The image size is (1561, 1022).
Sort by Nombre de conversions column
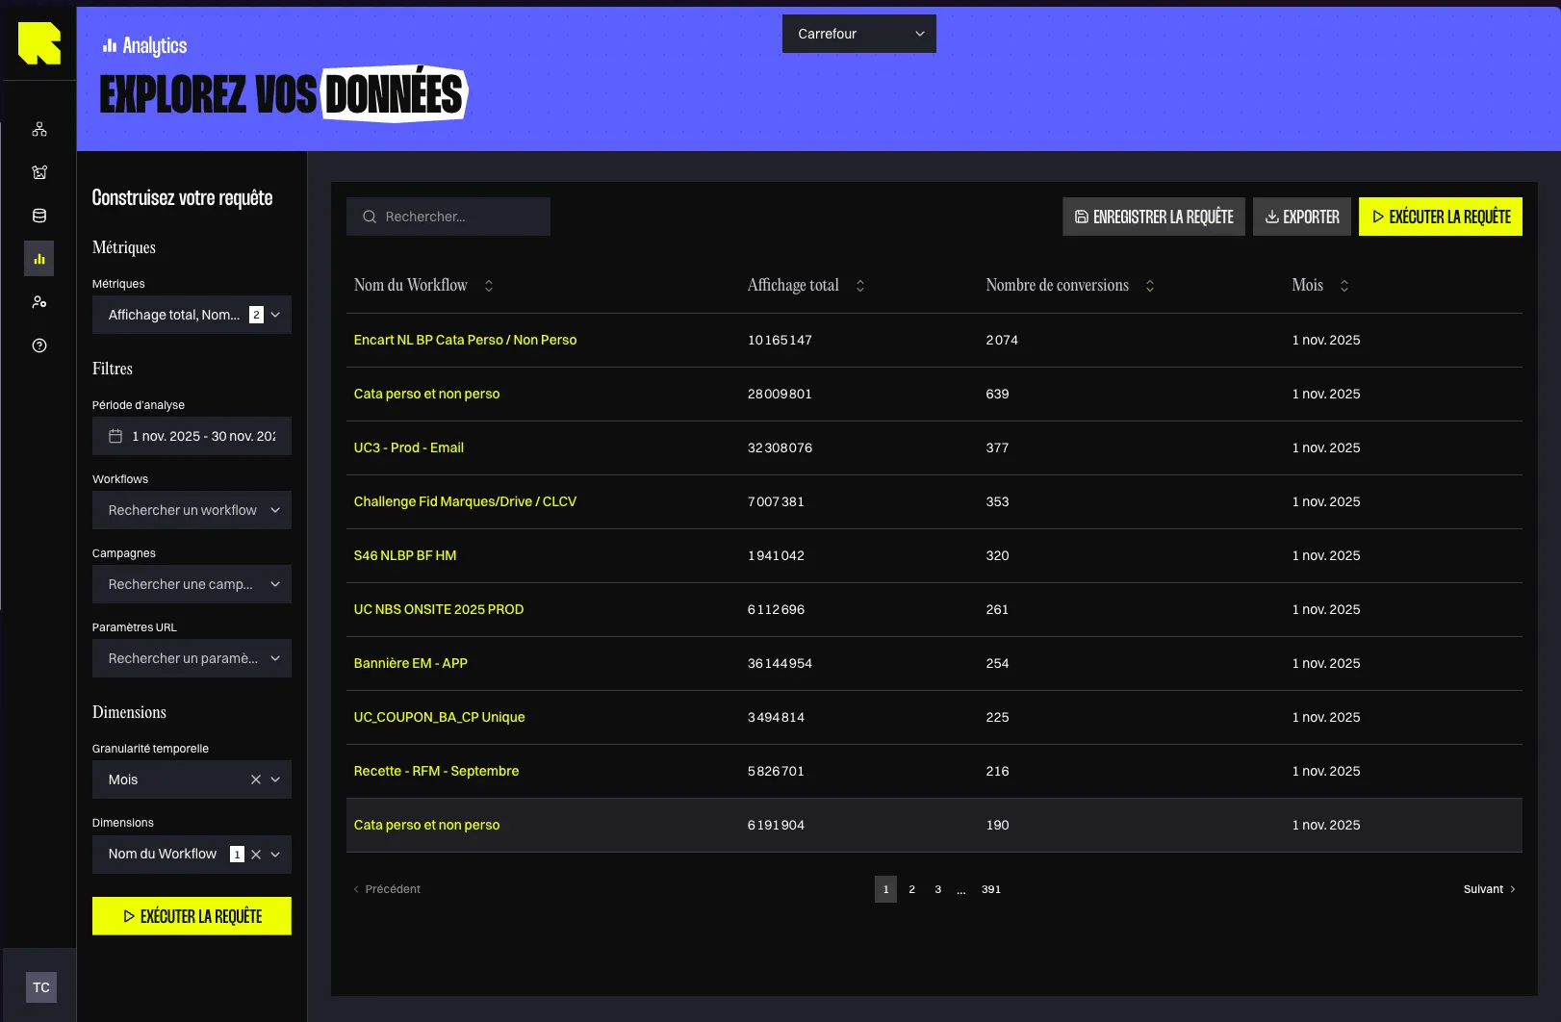coord(1150,286)
